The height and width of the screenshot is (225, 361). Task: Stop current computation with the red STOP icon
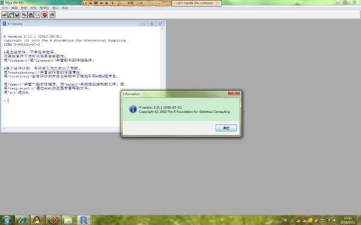coord(45,14)
